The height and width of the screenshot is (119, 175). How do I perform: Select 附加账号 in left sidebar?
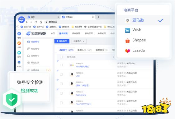33,49
